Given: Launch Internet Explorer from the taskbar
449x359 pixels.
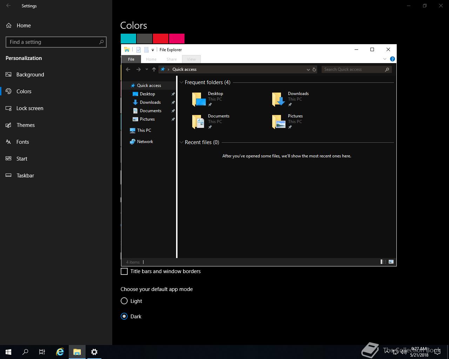Looking at the screenshot, I should click(60, 352).
